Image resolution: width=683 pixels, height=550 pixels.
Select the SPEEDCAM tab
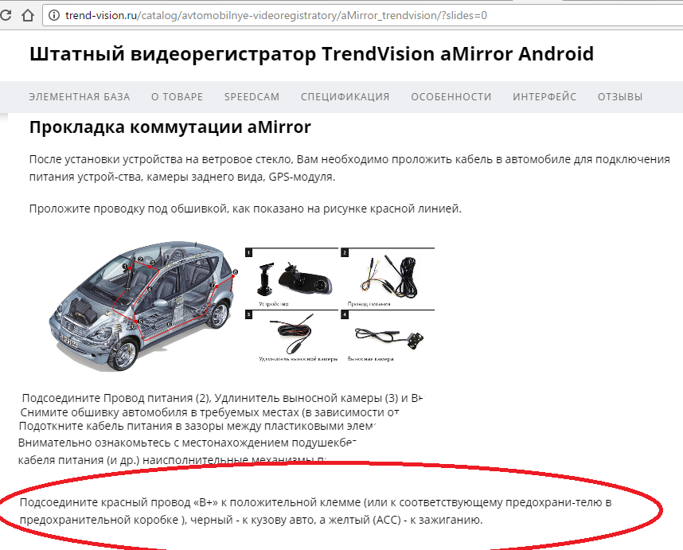252,96
